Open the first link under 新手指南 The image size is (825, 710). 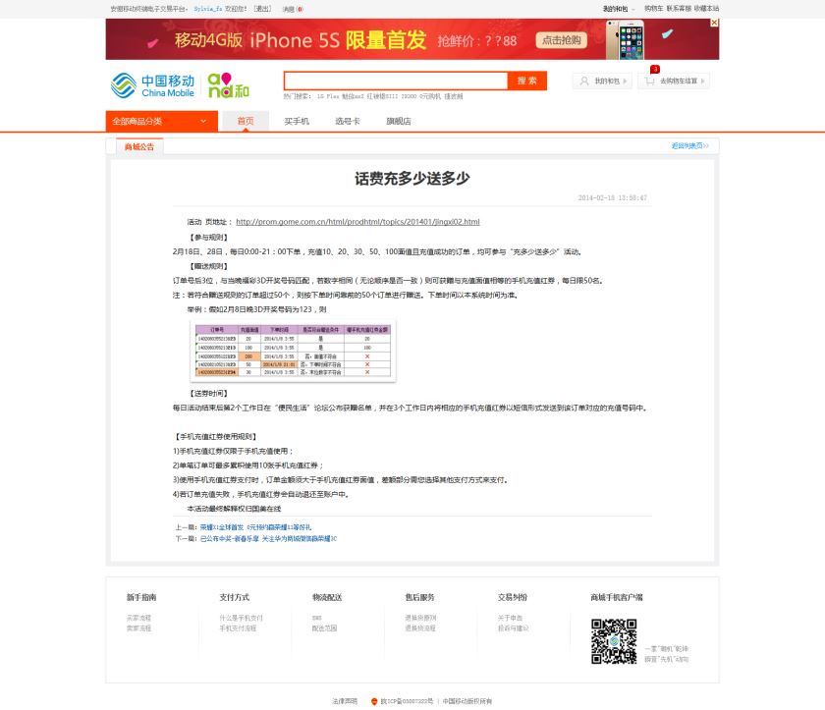pyautogui.click(x=138, y=618)
